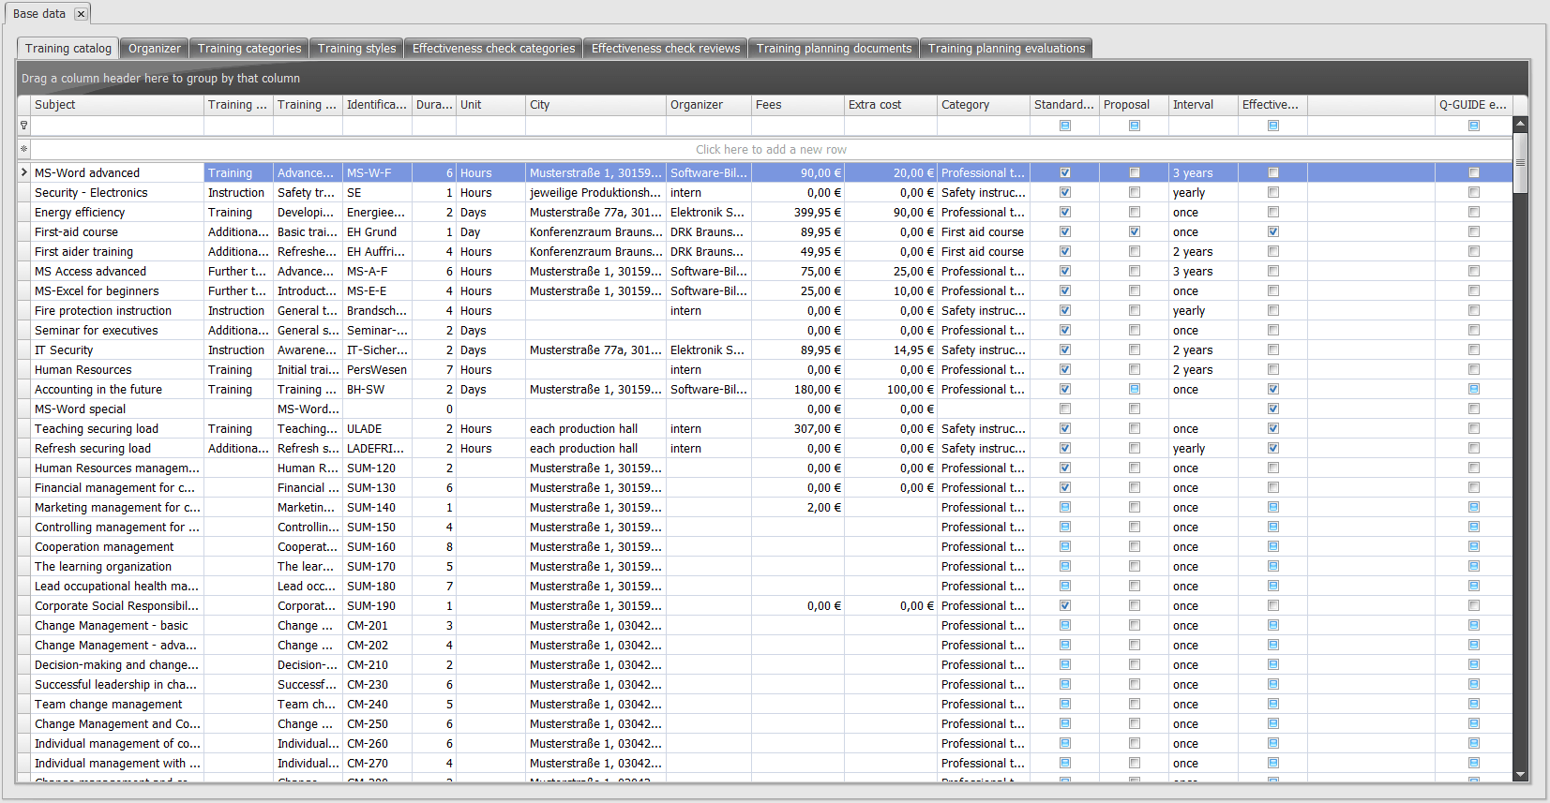Click the Standard column filter checkbox icon
Viewport: 1550px width, 803px height.
tap(1065, 126)
